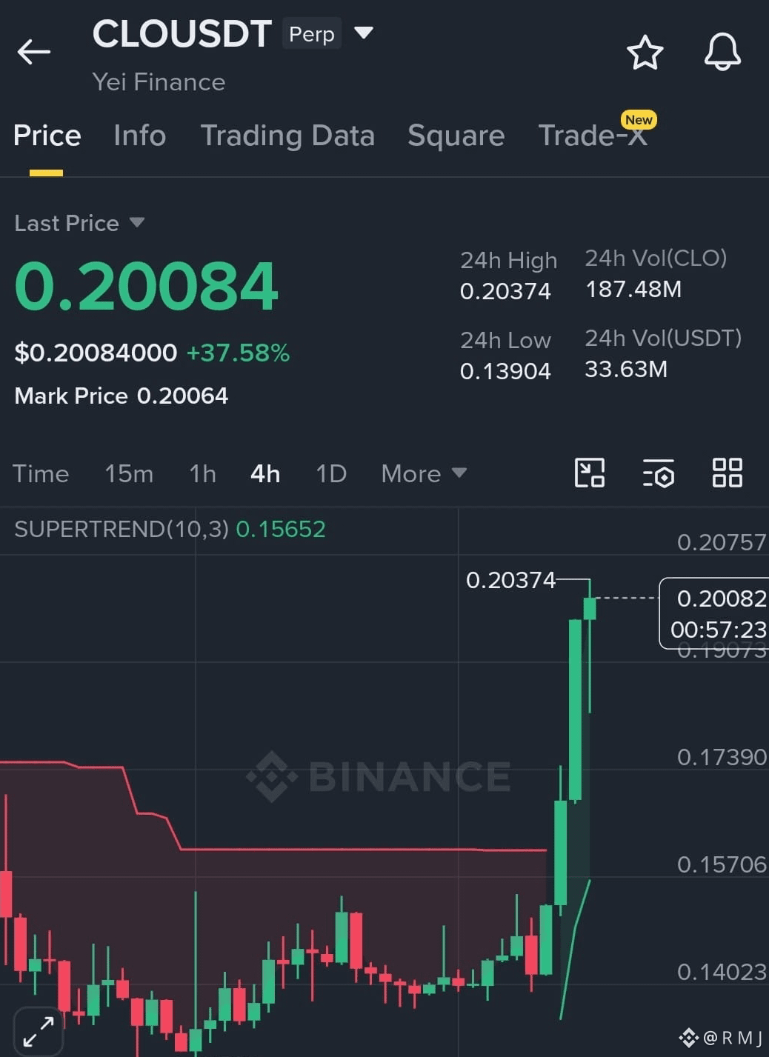Open price alert bell icon
Screen dimensions: 769x1057
point(722,52)
